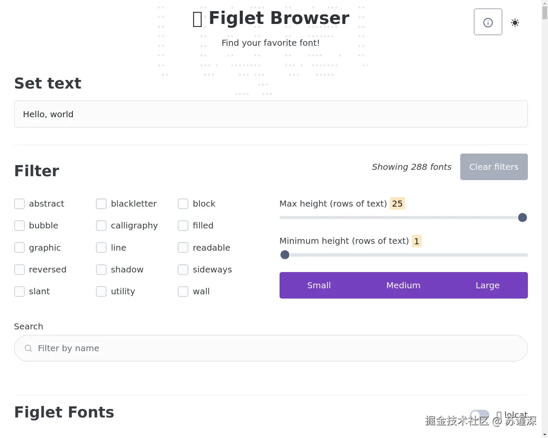548x438 pixels.
Task: Select the Medium size option
Action: click(x=403, y=285)
